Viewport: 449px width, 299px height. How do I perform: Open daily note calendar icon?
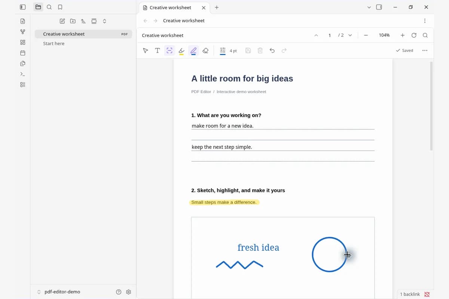tap(23, 53)
